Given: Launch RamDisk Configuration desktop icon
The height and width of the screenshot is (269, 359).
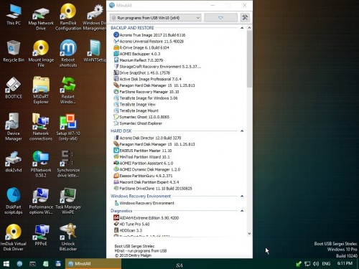Looking at the screenshot, I should (68, 16).
